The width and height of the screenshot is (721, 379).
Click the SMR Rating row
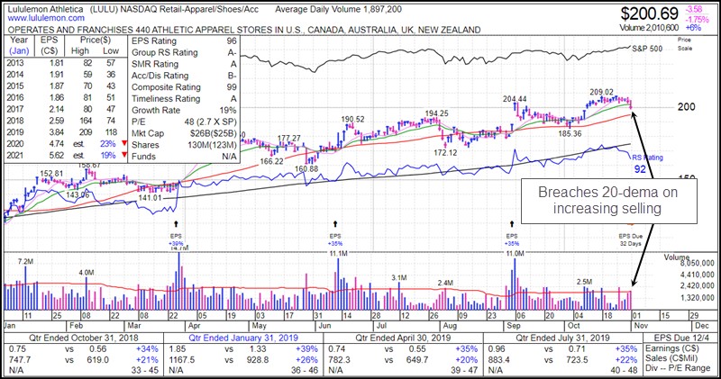[184, 64]
